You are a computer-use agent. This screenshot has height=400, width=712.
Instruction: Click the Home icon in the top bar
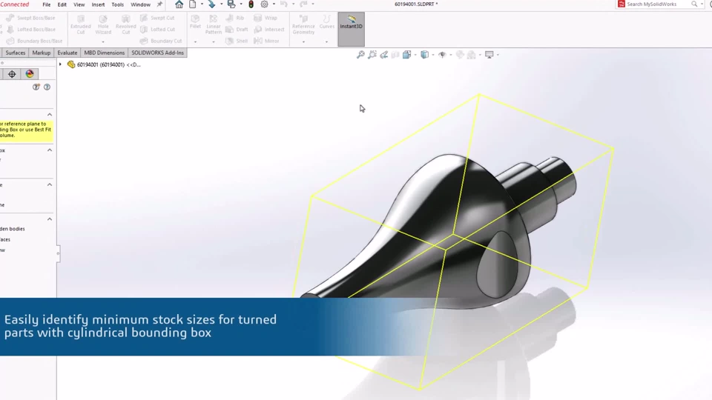[179, 4]
